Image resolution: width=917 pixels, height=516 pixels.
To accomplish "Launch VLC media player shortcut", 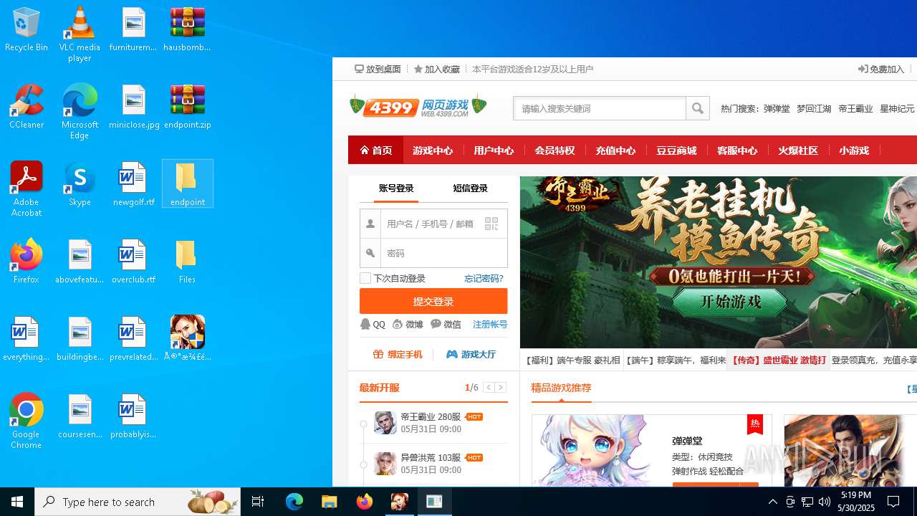I will point(80,34).
